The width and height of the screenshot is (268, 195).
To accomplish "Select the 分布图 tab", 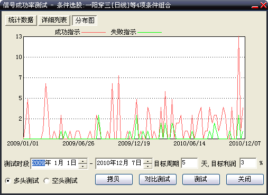I will (85, 20).
